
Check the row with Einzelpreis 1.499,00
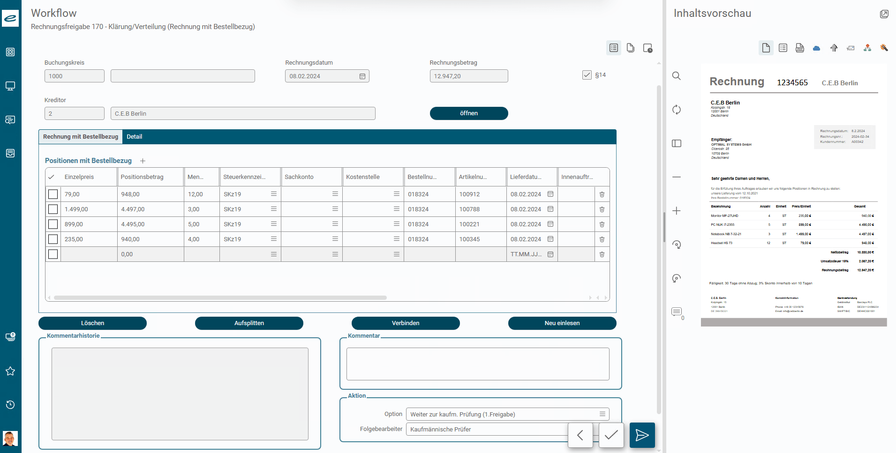(x=53, y=209)
